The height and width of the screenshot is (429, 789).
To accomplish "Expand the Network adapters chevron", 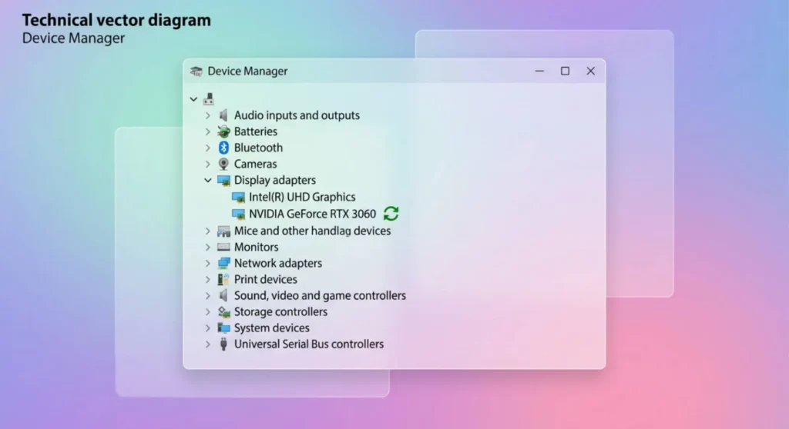I will [208, 263].
